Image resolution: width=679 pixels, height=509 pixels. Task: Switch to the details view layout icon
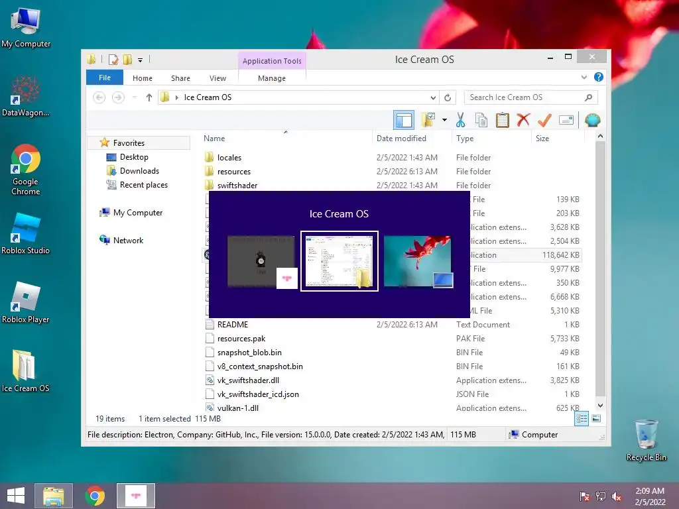[581, 418]
